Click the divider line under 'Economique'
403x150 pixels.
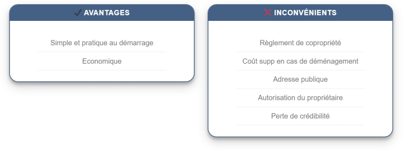tap(102, 70)
